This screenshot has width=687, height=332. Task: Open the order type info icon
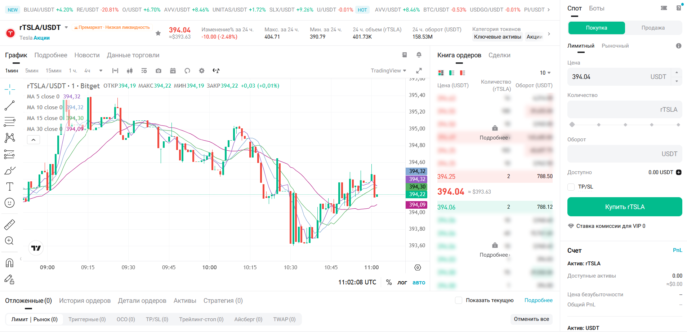click(679, 46)
